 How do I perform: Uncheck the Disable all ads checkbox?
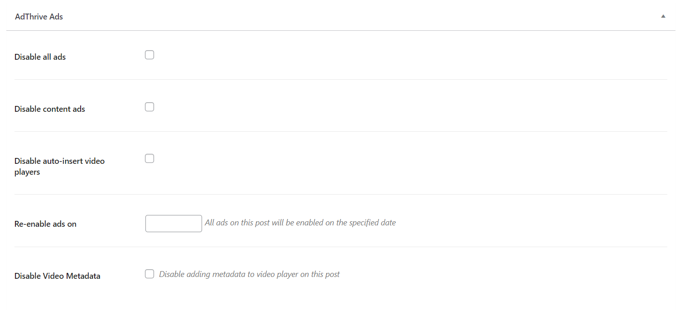(x=150, y=54)
